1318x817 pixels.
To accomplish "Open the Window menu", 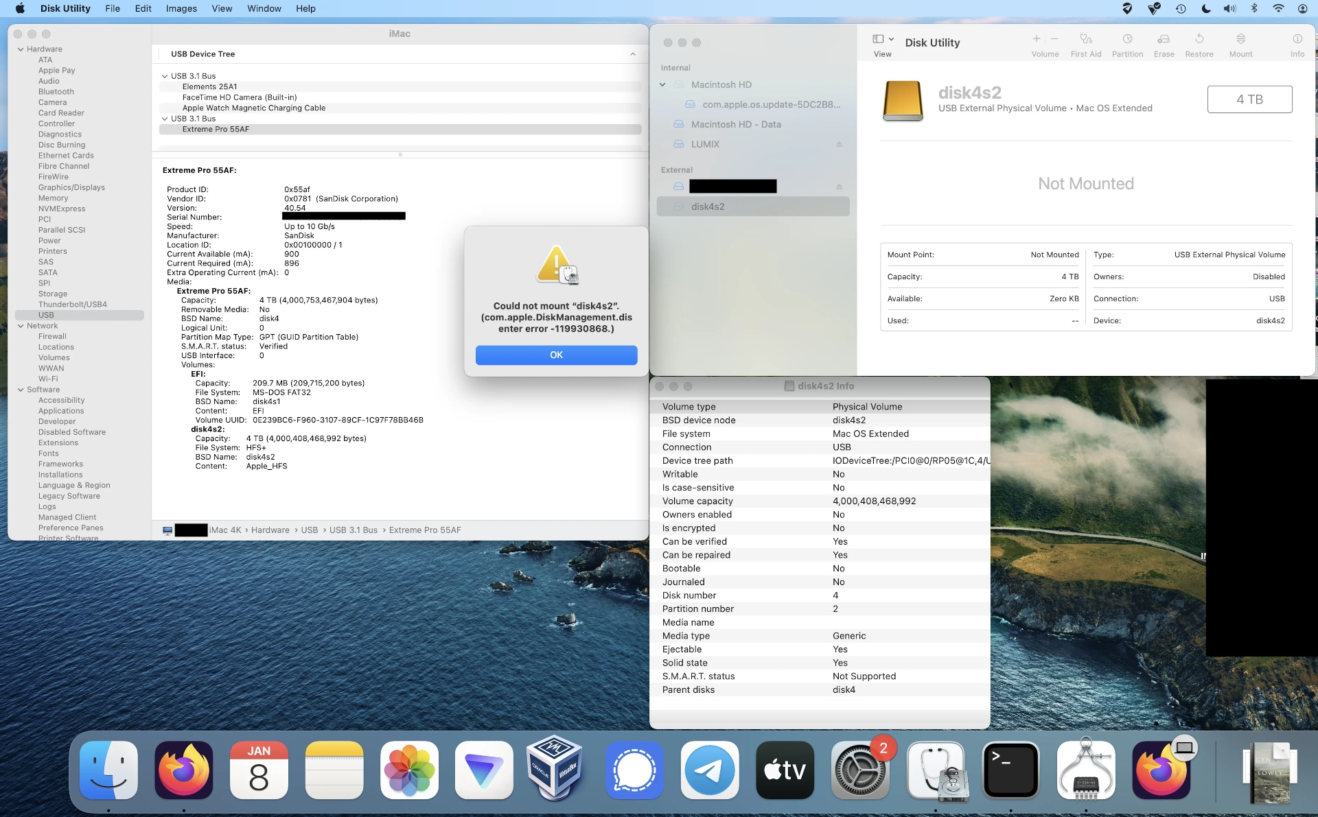I will [264, 8].
